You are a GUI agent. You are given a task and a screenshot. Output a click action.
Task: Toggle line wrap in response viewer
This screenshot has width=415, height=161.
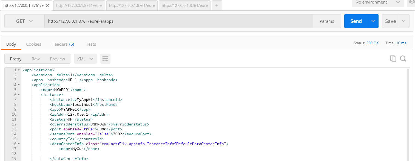point(105,59)
